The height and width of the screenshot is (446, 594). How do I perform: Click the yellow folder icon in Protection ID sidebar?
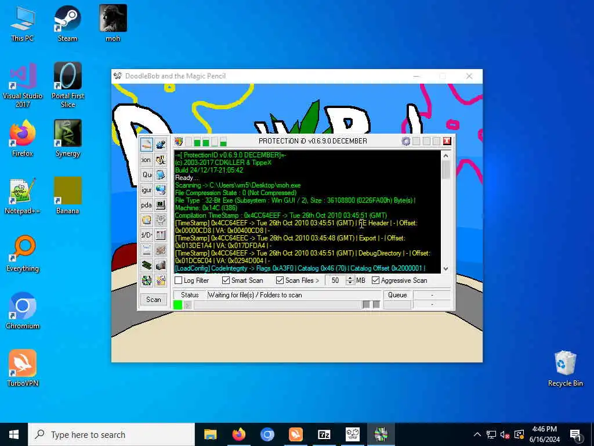[x=147, y=220]
